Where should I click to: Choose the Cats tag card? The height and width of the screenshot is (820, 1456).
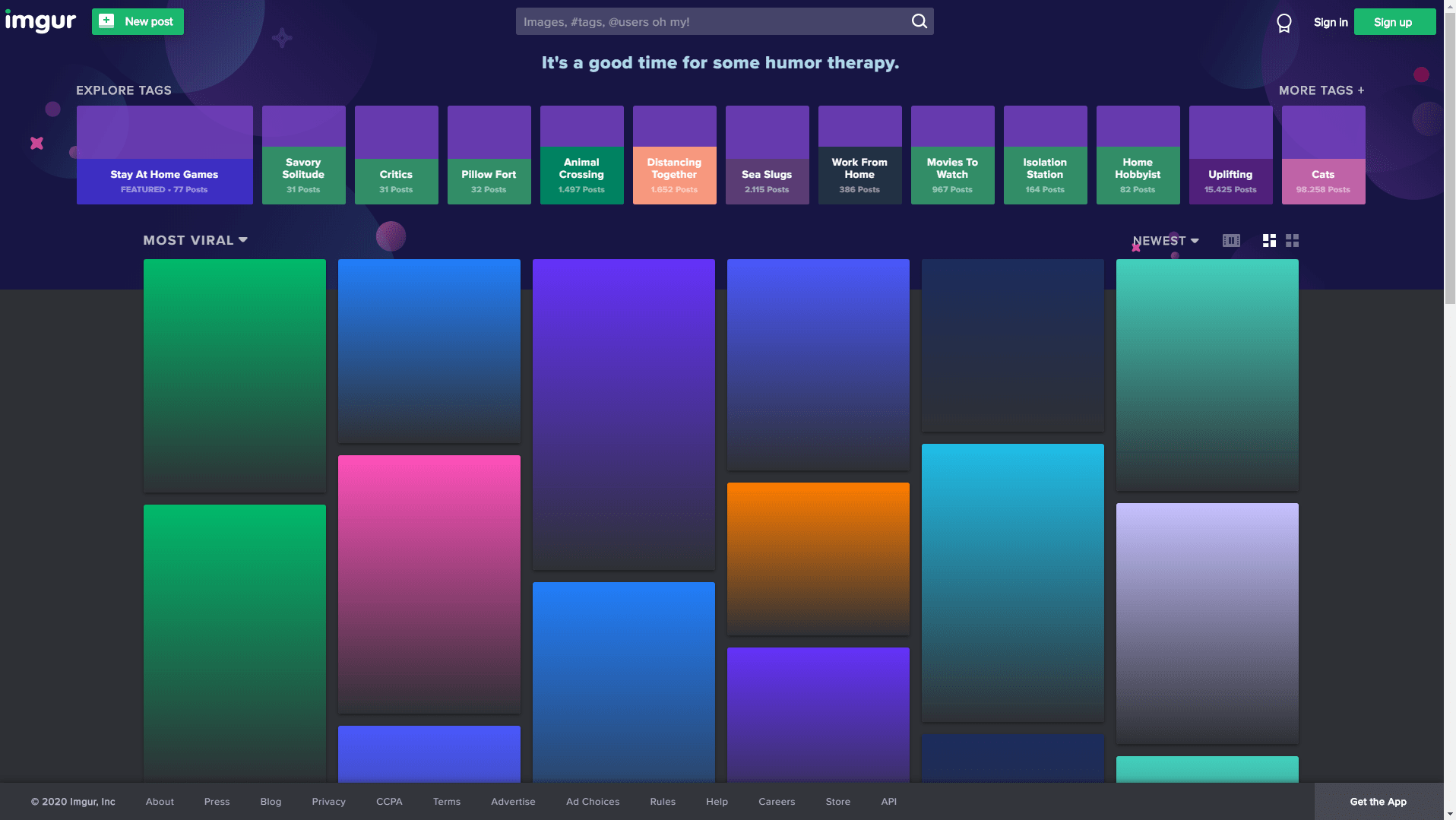click(1324, 155)
